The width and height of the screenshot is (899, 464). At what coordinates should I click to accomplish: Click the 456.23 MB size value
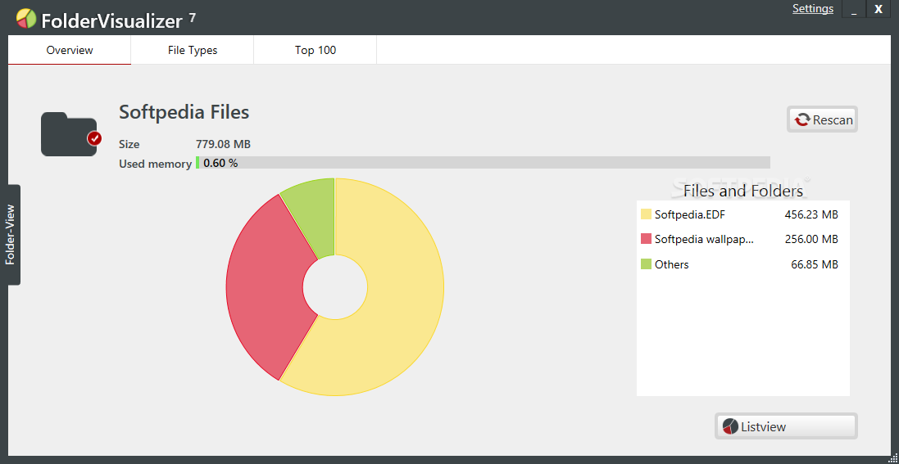(x=811, y=214)
